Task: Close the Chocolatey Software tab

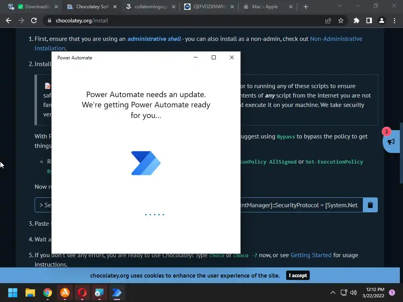Action: coord(115,7)
